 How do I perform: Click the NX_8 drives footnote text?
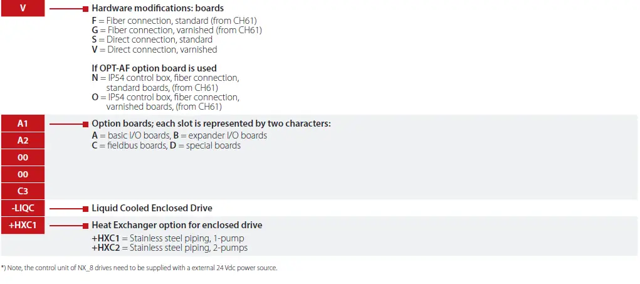(139, 268)
